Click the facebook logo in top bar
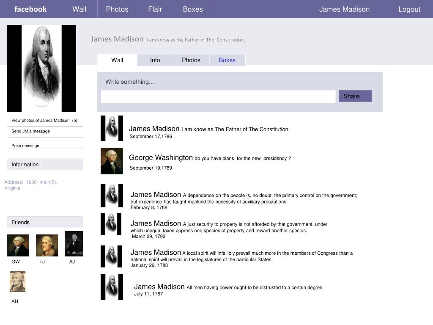The image size is (433, 325). point(30,9)
